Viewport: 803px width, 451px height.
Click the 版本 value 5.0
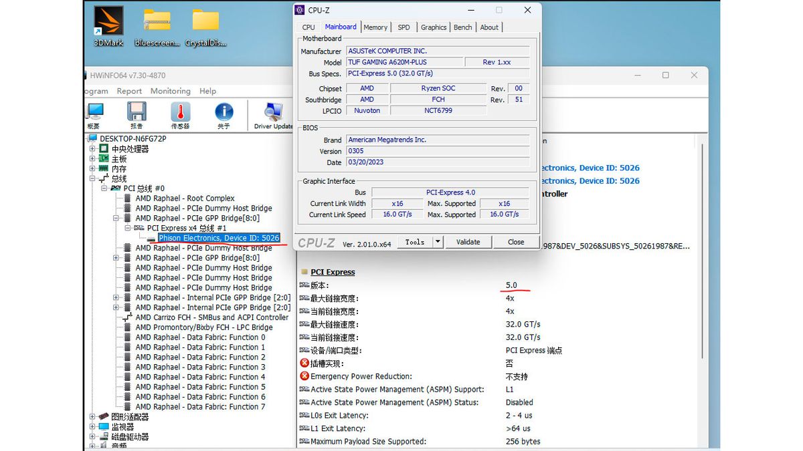511,285
